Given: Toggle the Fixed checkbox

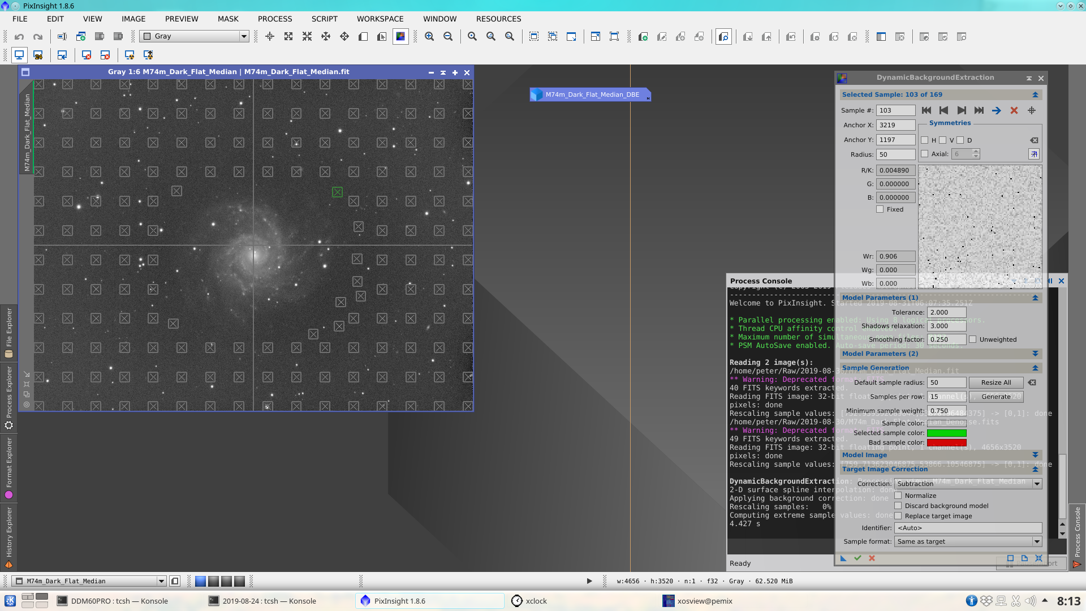Looking at the screenshot, I should (x=880, y=209).
